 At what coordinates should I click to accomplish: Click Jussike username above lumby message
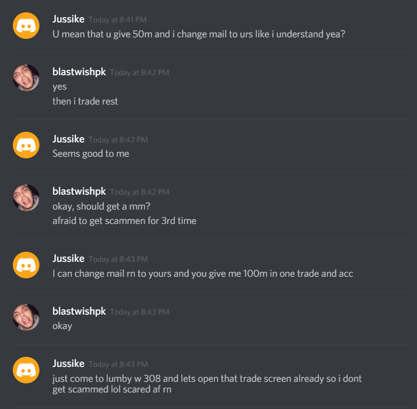[68, 364]
